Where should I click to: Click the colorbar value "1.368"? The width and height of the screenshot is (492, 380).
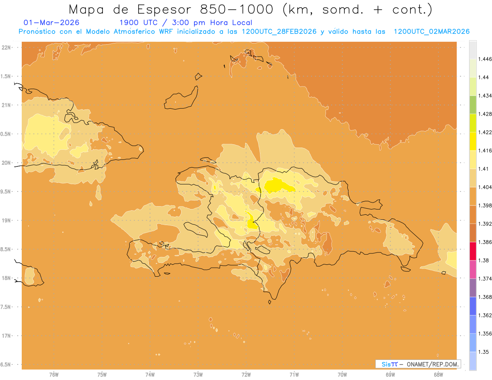(485, 296)
